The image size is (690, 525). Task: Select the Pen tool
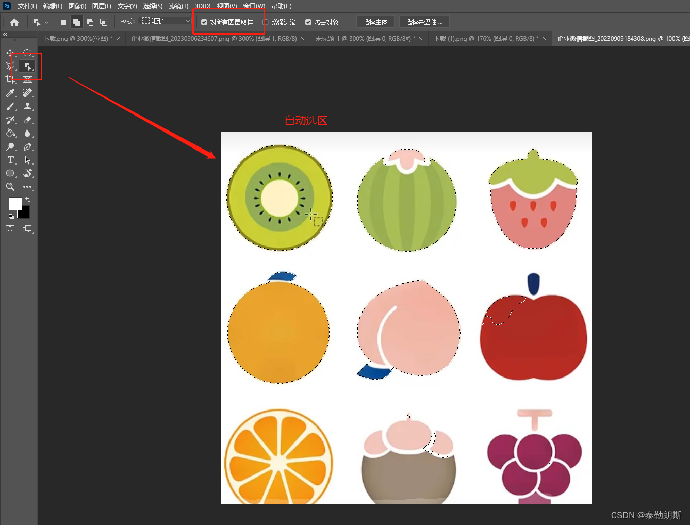pyautogui.click(x=27, y=146)
